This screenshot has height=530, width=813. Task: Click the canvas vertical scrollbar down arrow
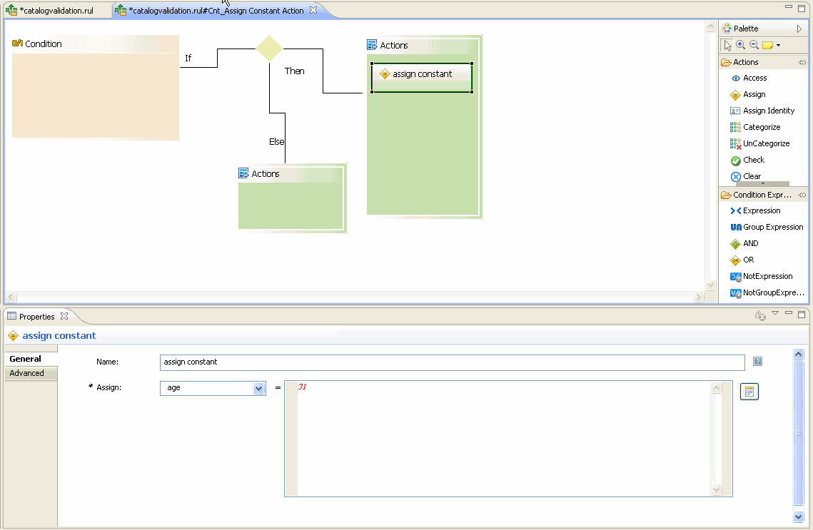(710, 285)
